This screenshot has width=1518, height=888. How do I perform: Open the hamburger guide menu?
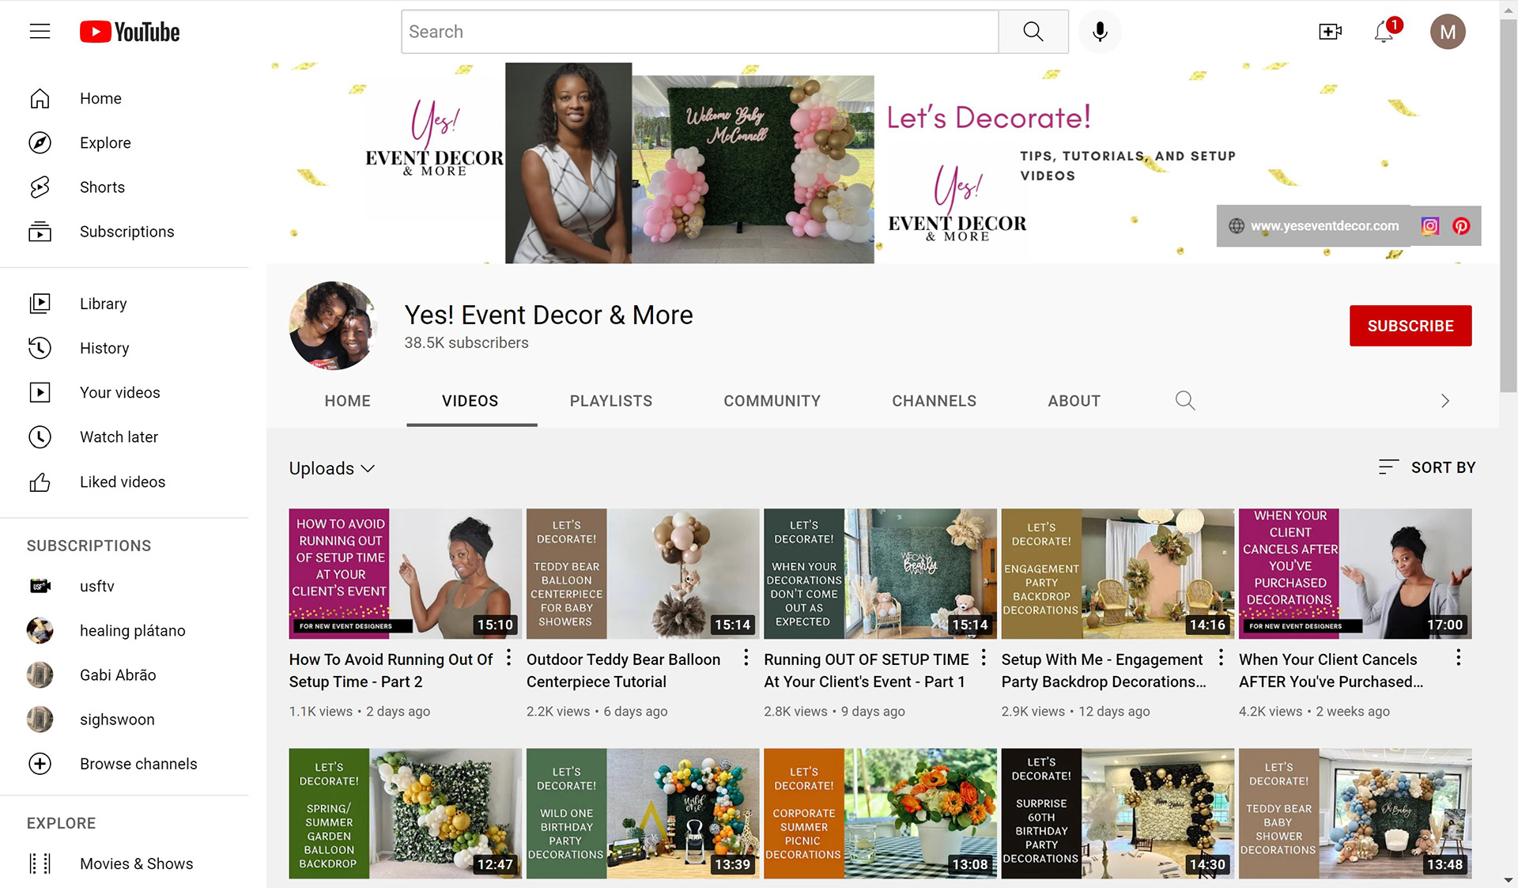pyautogui.click(x=40, y=32)
